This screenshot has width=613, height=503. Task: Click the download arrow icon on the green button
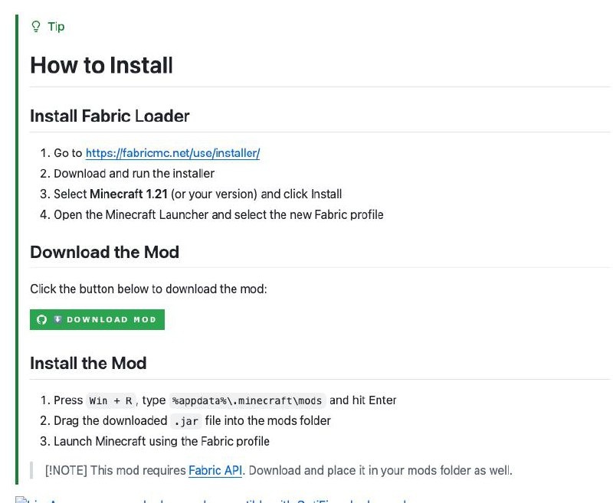(58, 319)
